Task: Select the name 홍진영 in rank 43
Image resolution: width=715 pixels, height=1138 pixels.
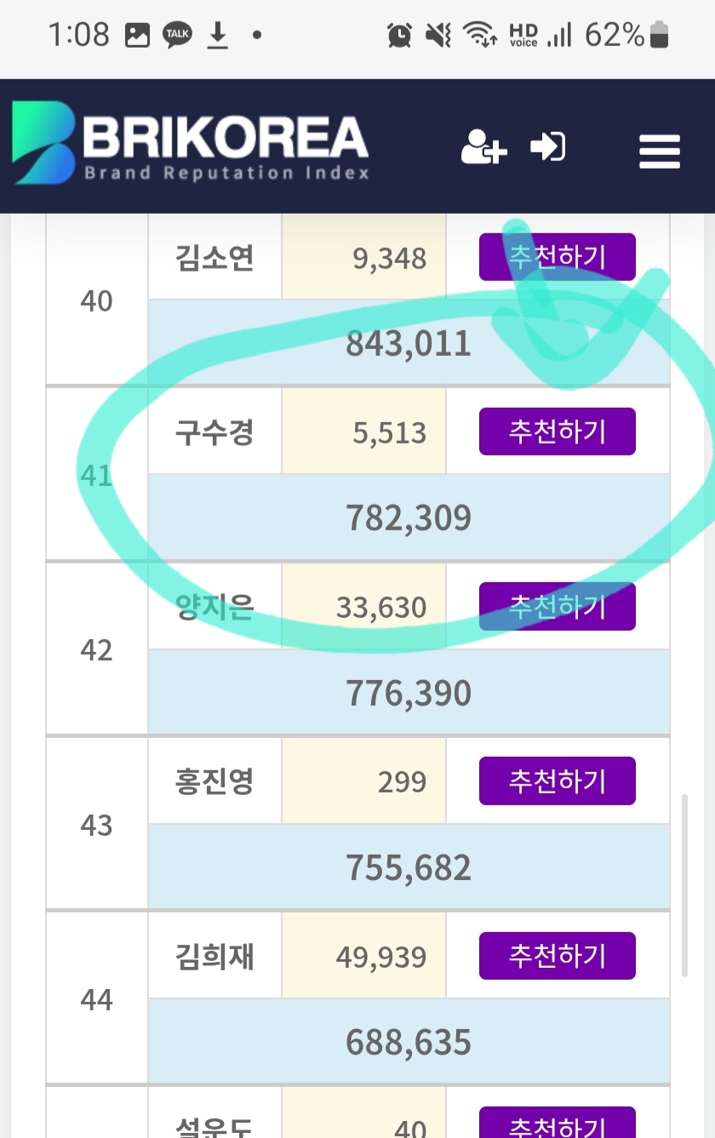Action: pos(214,781)
